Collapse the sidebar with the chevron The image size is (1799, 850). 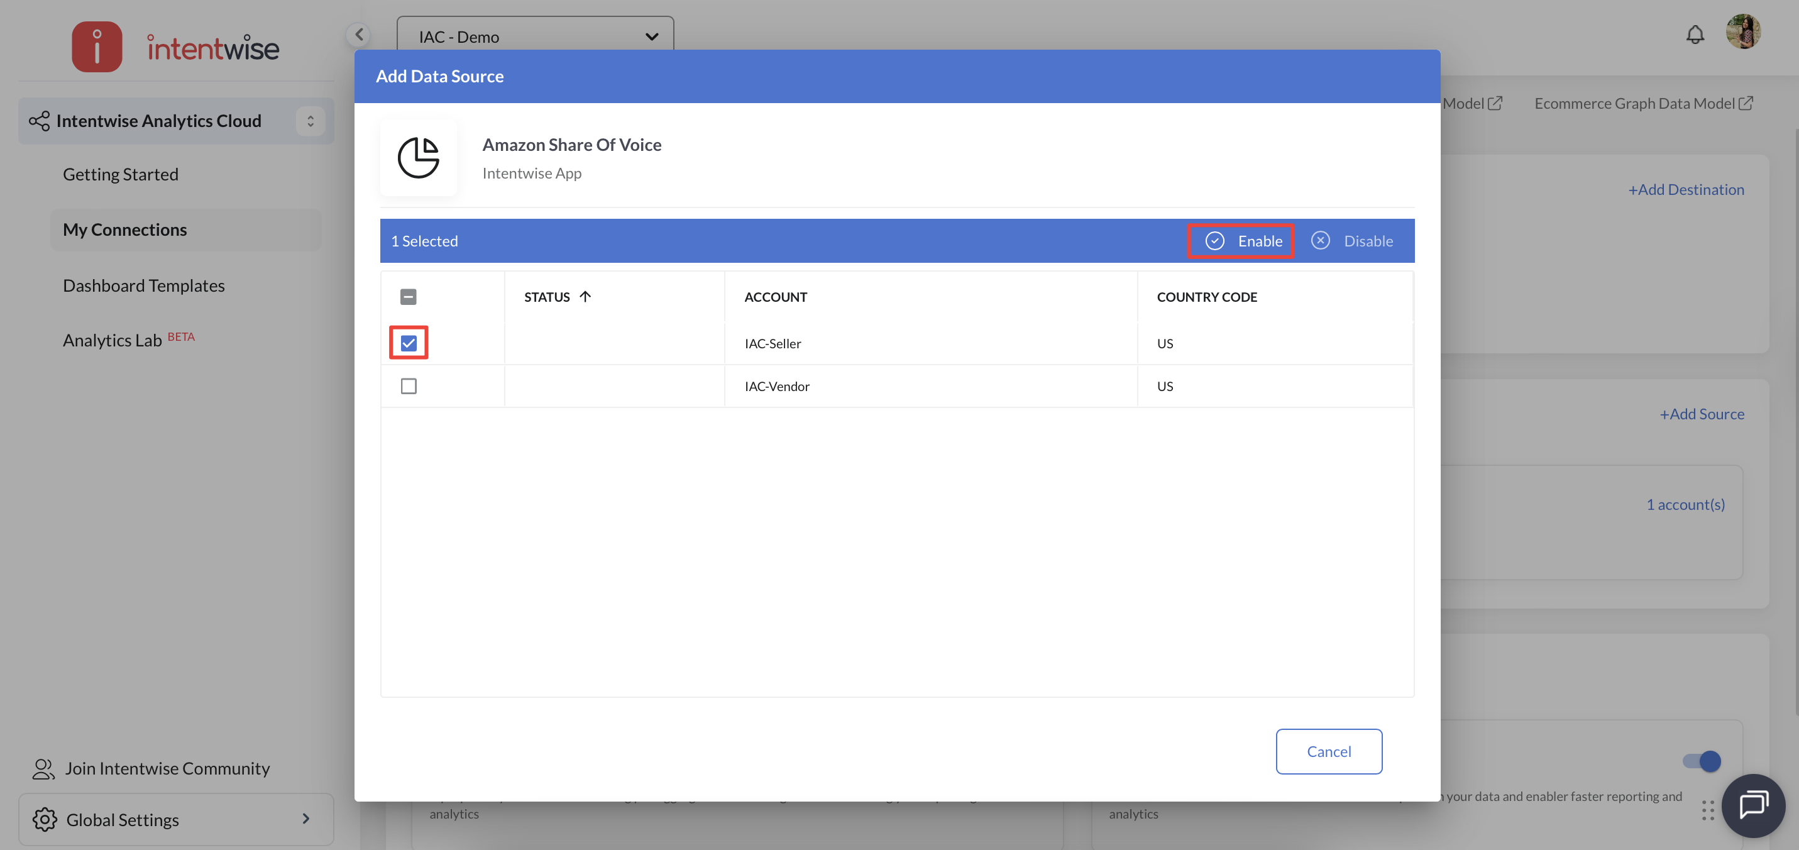(359, 34)
